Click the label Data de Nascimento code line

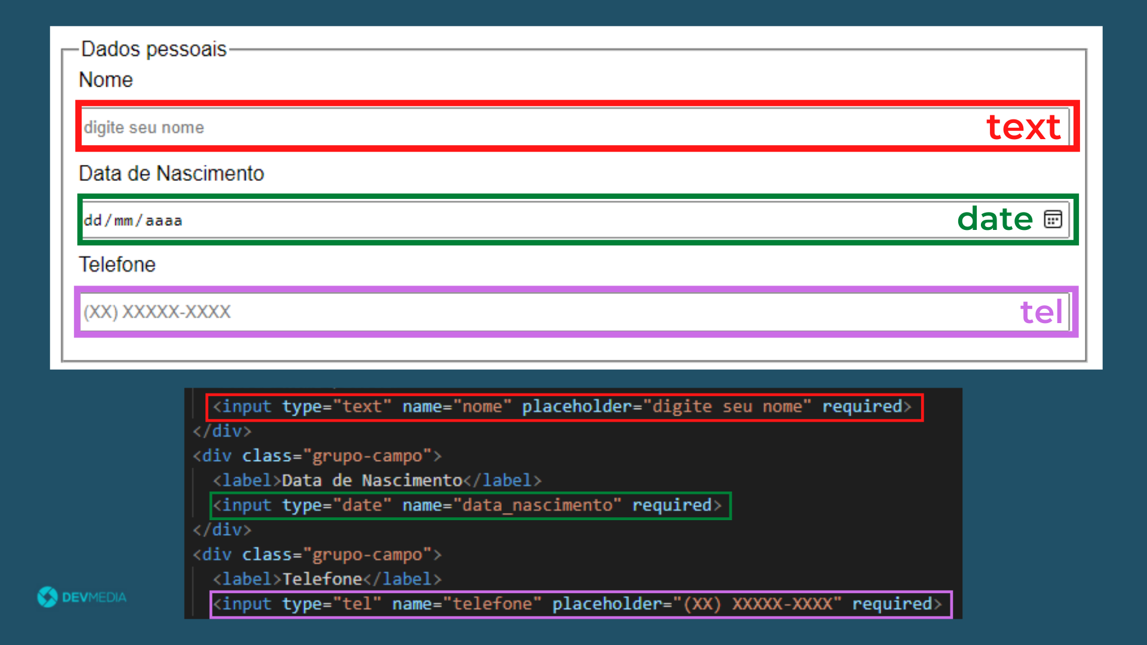377,480
